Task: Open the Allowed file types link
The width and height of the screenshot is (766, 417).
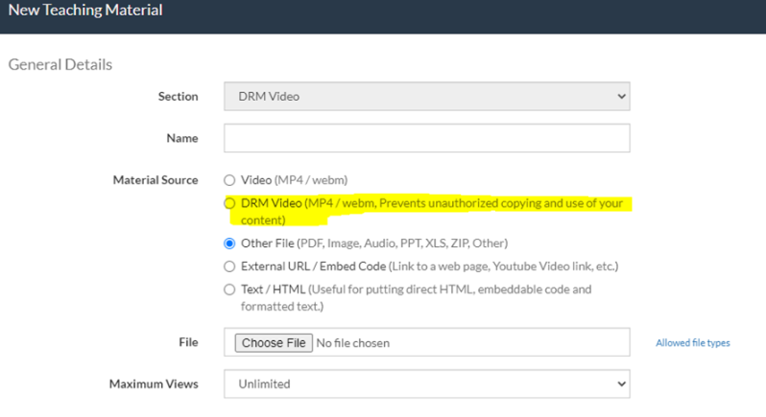Action: 693,343
